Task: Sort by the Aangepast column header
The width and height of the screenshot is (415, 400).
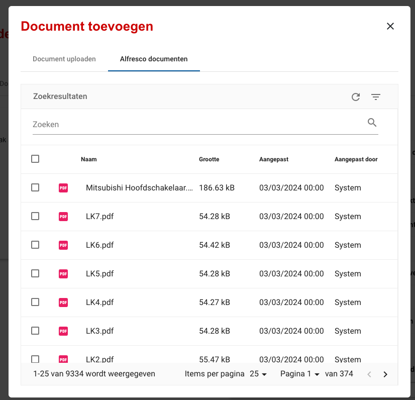Action: tap(274, 159)
